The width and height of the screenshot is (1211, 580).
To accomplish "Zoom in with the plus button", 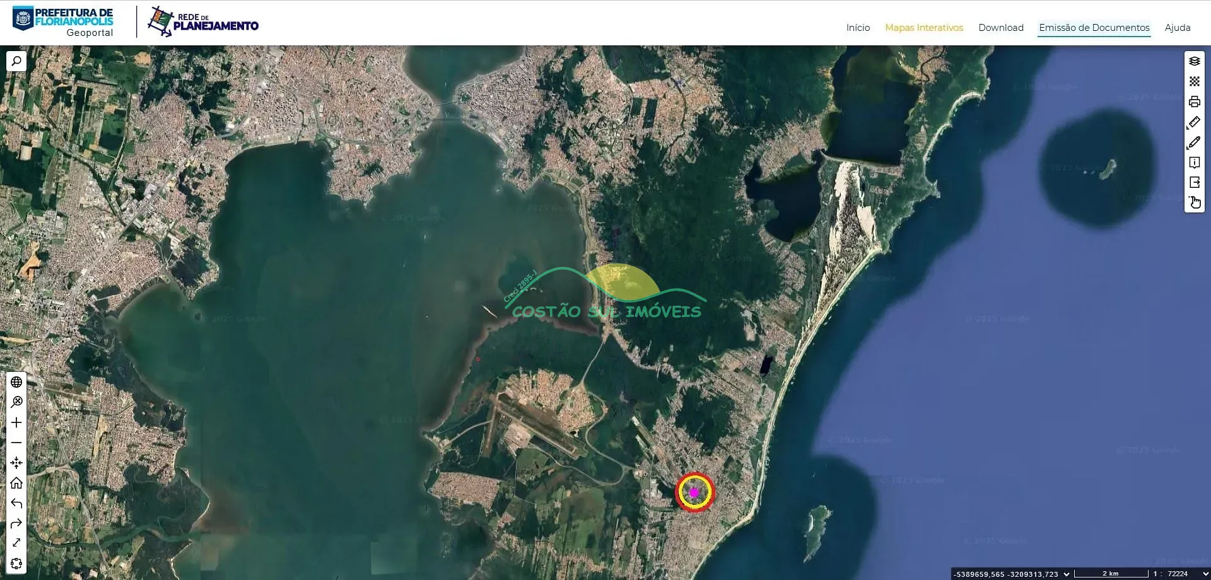I will [16, 422].
